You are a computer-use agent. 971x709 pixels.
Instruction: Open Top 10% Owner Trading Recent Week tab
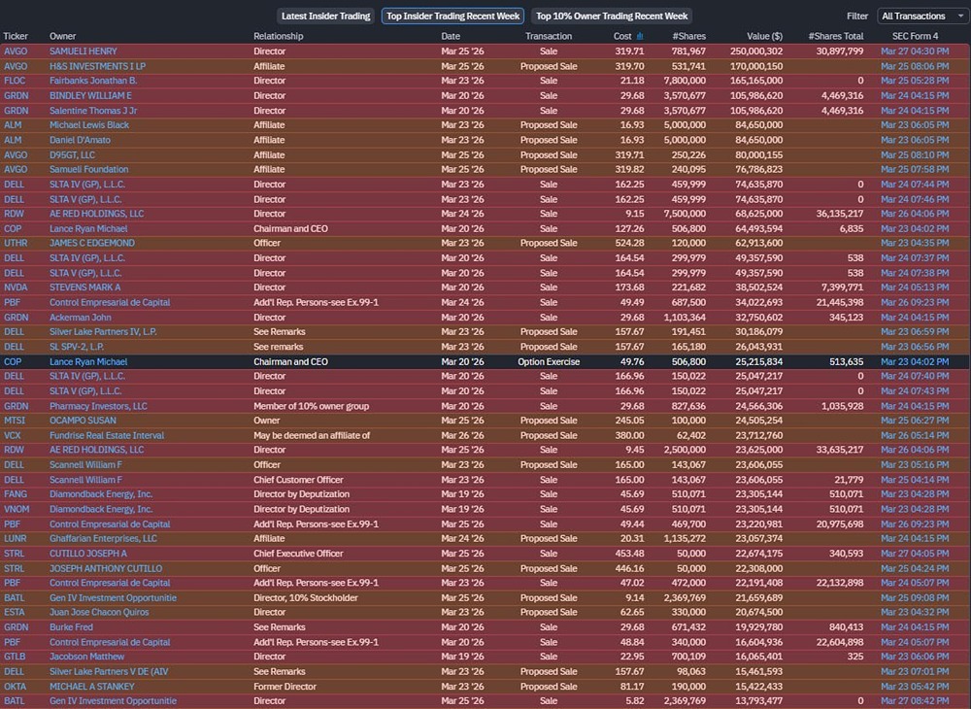pos(612,17)
